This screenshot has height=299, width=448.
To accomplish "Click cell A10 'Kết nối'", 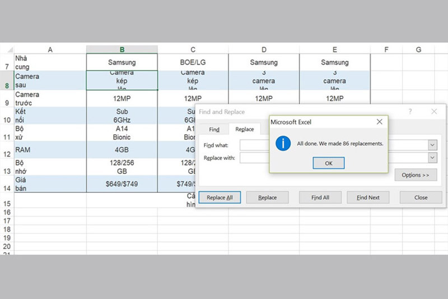I will click(50, 116).
